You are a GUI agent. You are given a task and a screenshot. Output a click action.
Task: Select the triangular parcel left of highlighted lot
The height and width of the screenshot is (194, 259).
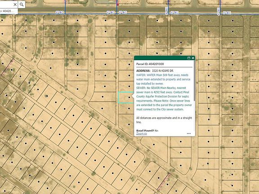pos(102,108)
